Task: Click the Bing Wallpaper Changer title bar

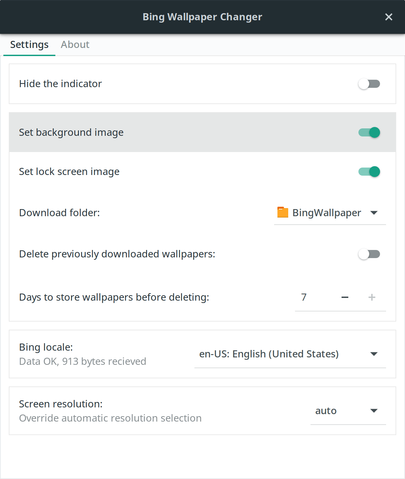Action: (202, 17)
